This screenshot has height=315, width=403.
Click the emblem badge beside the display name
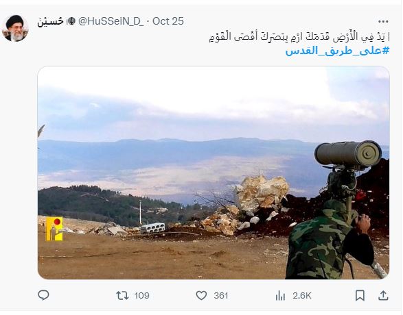71,21
